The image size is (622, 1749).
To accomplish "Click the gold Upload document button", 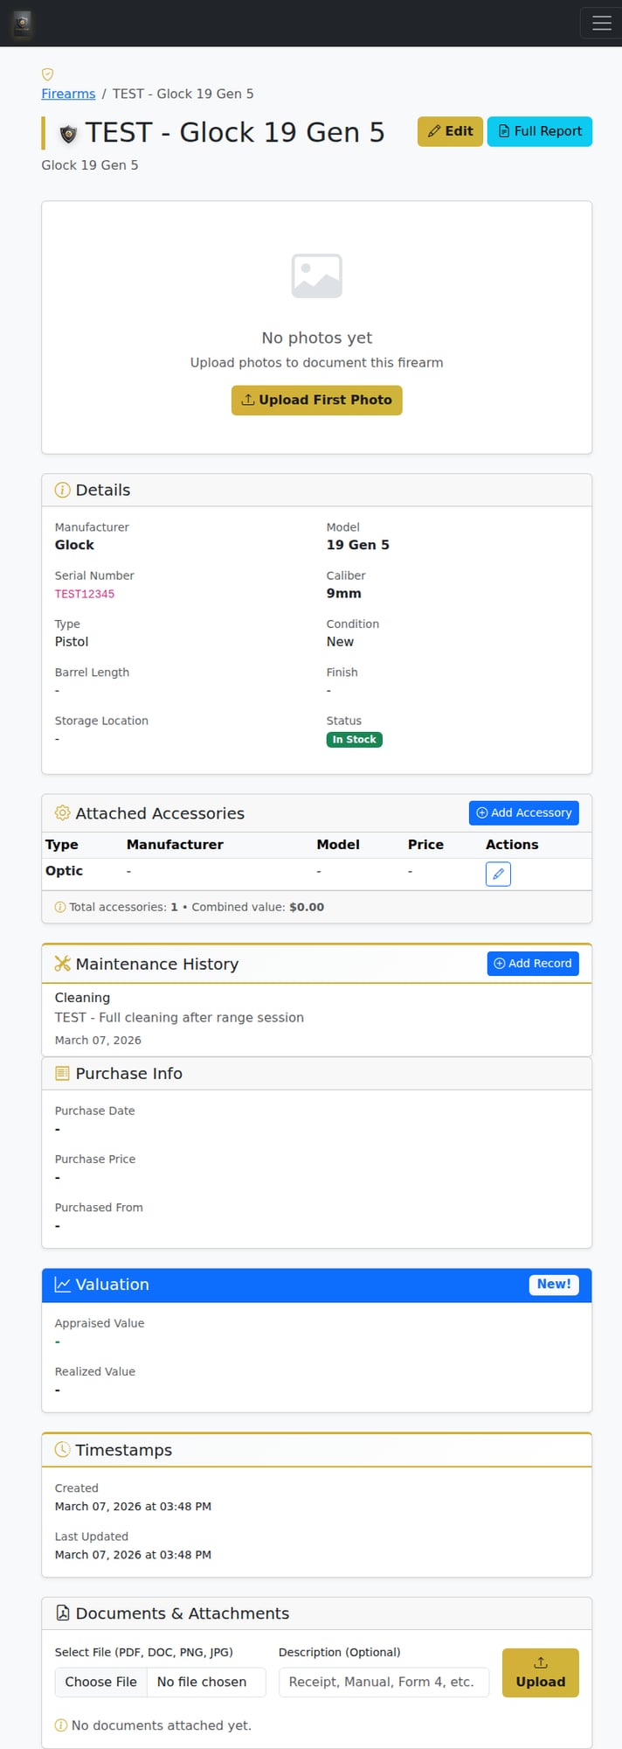I will [540, 1672].
